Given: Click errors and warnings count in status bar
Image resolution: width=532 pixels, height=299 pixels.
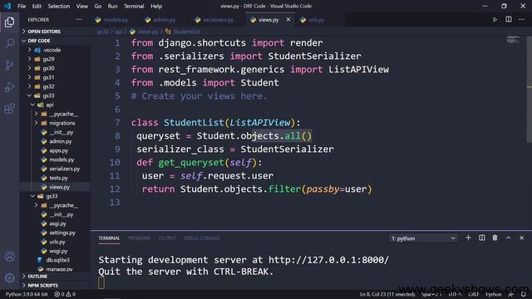Looking at the screenshot, I should (x=65, y=294).
